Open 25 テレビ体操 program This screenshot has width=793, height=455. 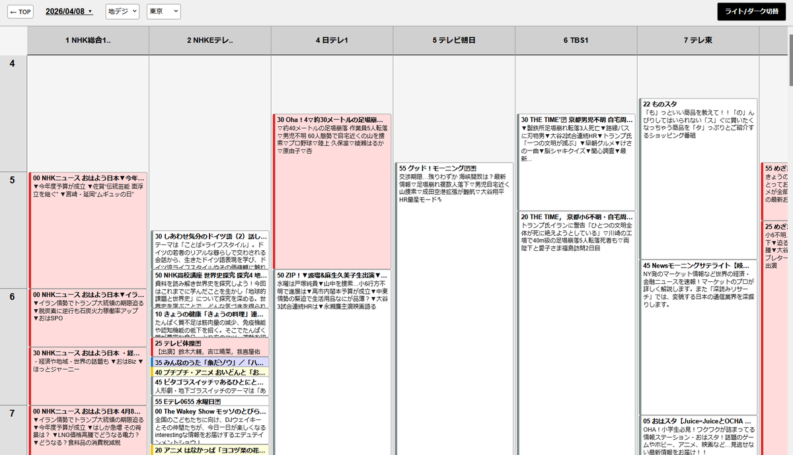pos(210,347)
